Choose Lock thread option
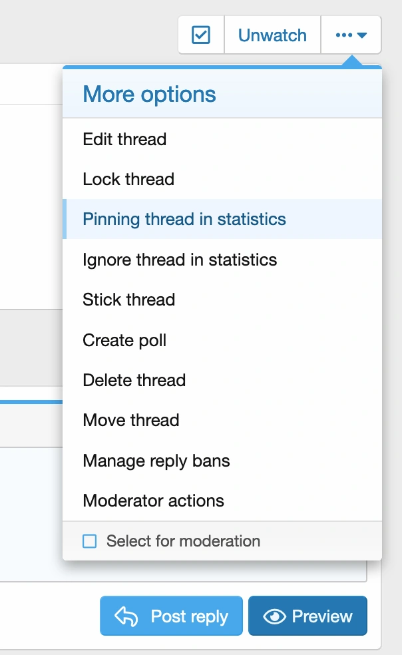402x655 pixels. (x=128, y=179)
